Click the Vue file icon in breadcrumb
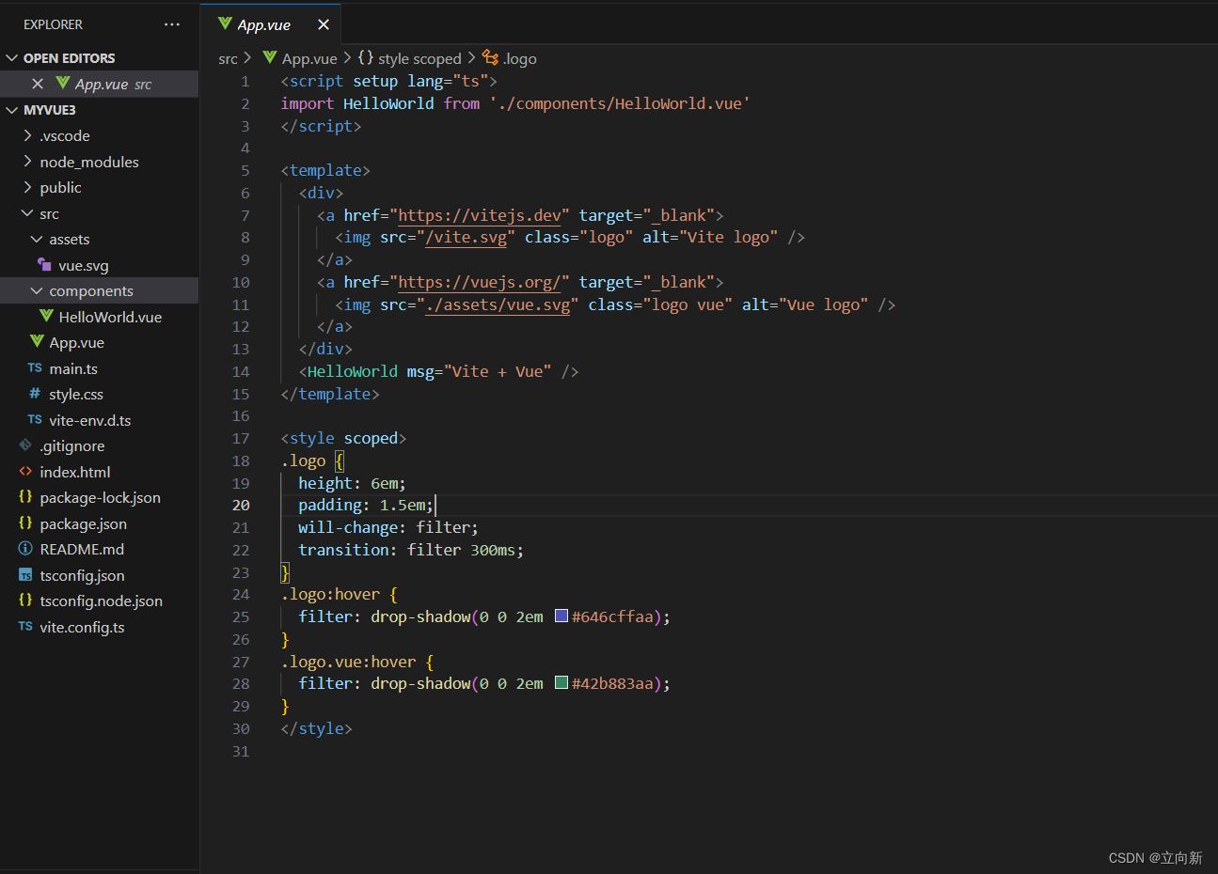Screen dimensions: 1218x874 tap(270, 57)
